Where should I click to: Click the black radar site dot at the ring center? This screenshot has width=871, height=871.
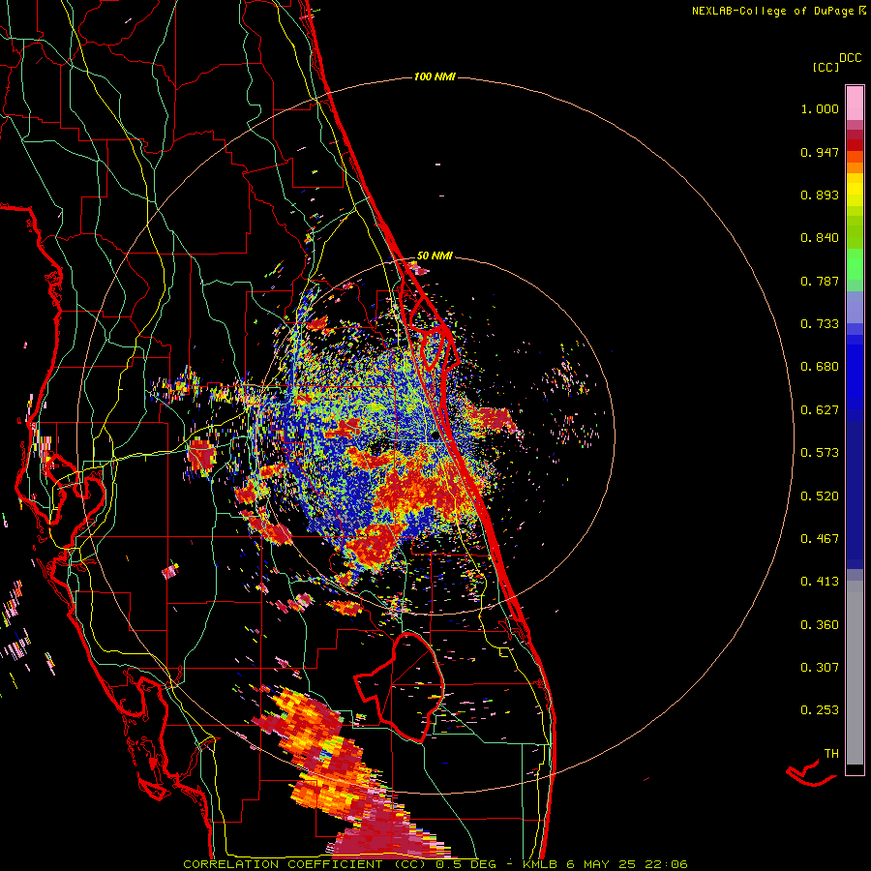435,436
